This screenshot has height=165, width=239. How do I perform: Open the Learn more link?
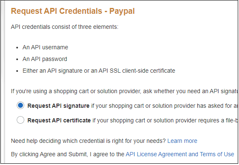pyautogui.click(x=182, y=141)
